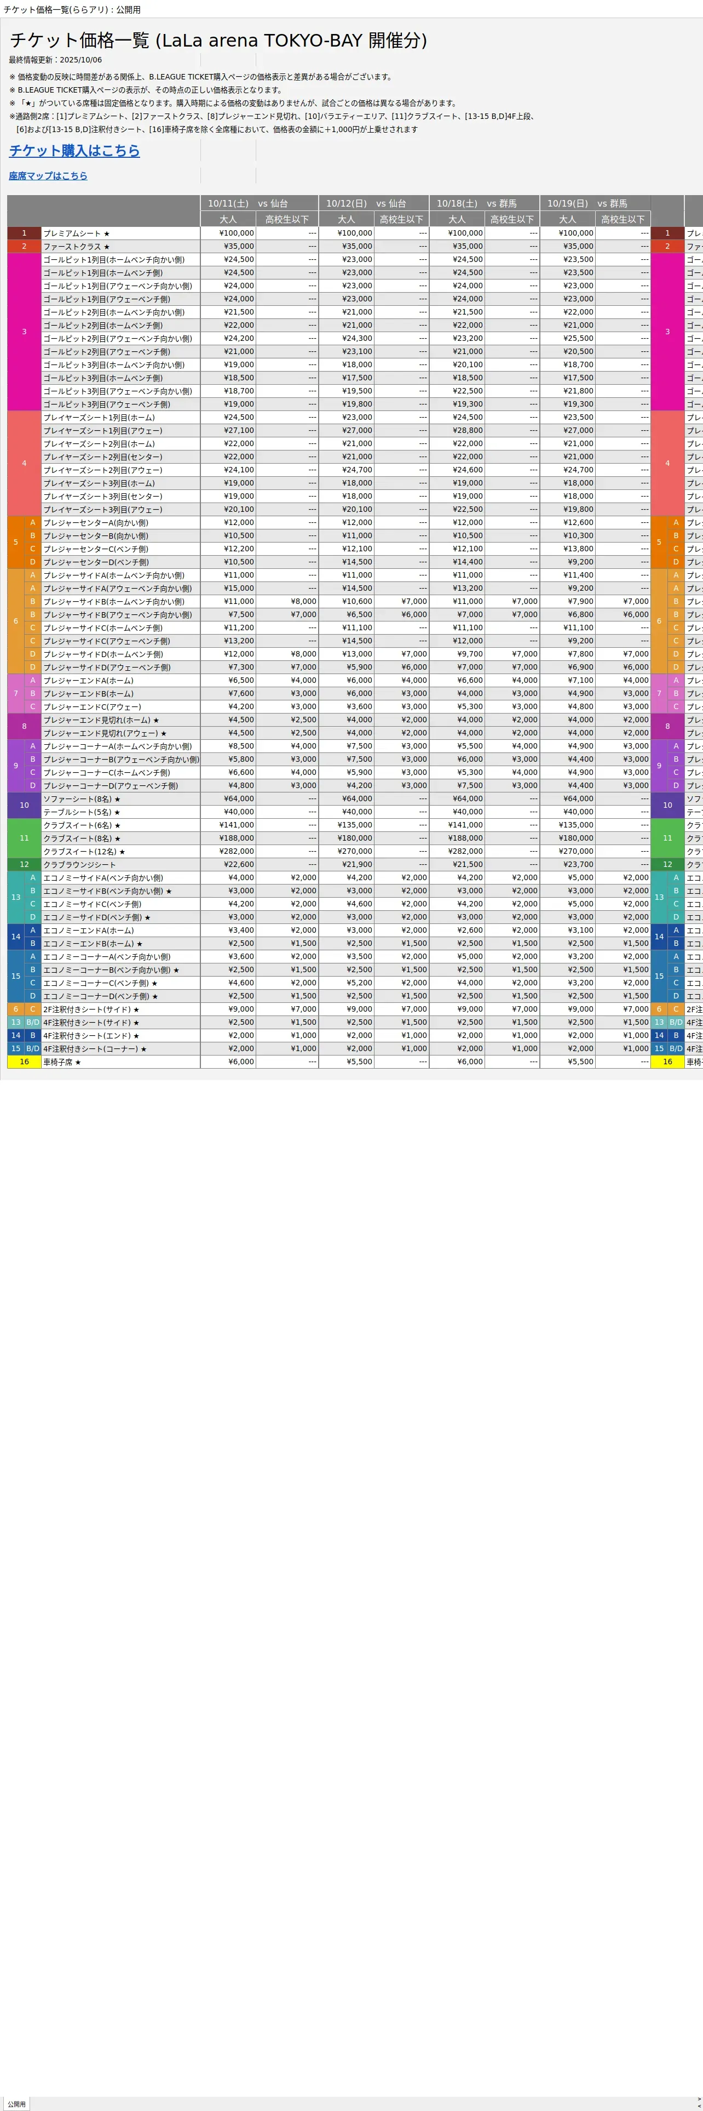The height and width of the screenshot is (2111, 703).
Task: Click the page title チケット価格一覧 (LaLa arena TOKYO-BAY 開催分)
Action: tap(218, 40)
